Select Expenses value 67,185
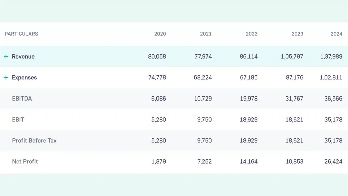The image size is (348, 196). click(249, 78)
